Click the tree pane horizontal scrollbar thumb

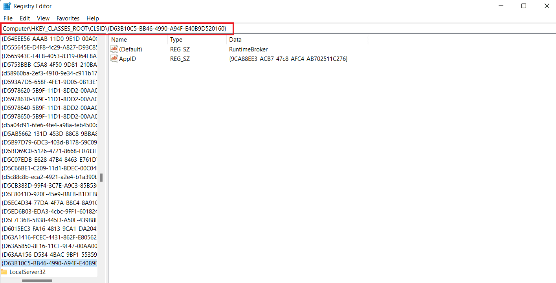click(x=37, y=280)
